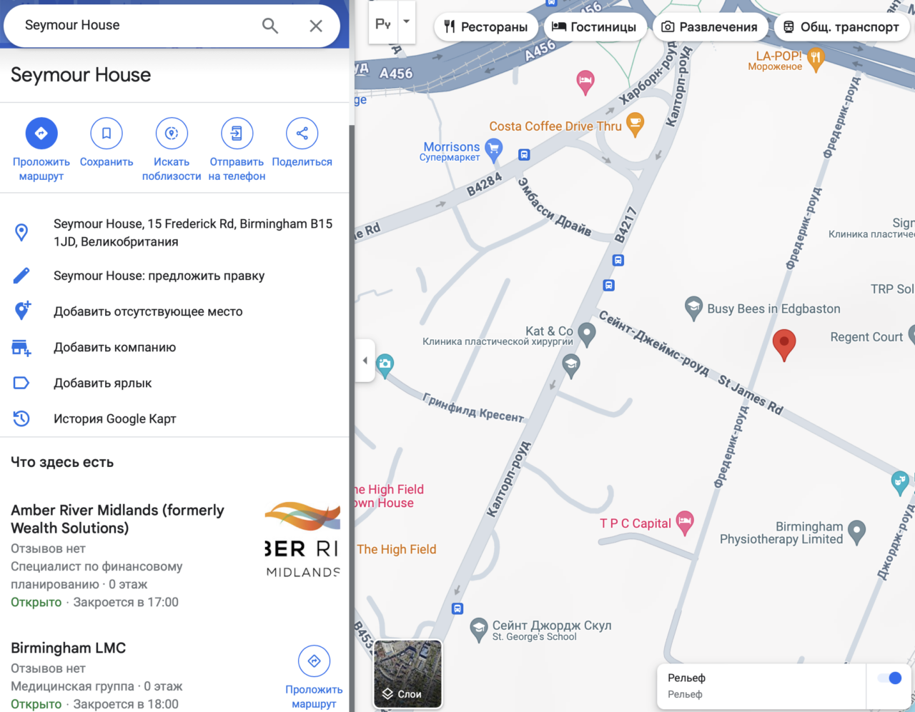Viewport: 915px width, 712px height.
Task: Select Добавить отсутствующее место
Action: tap(174, 311)
